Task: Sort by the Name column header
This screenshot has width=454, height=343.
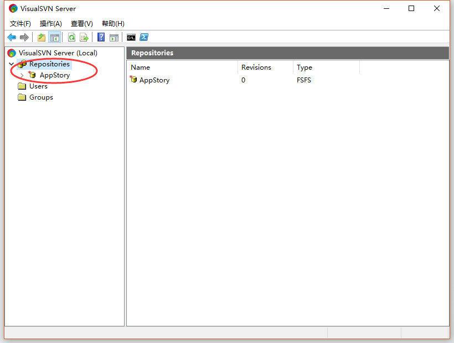Action: click(x=182, y=67)
